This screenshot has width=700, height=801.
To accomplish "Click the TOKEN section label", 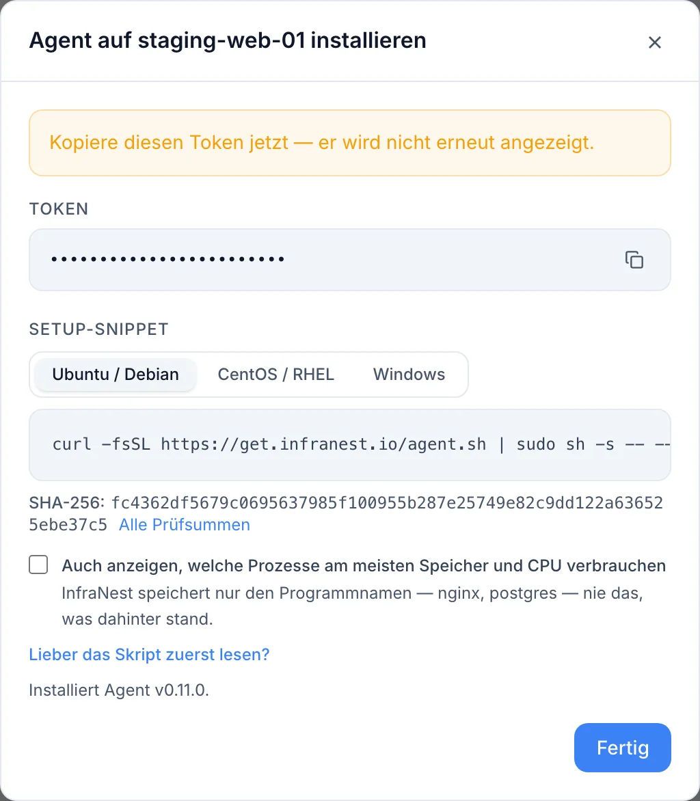I will point(59,209).
